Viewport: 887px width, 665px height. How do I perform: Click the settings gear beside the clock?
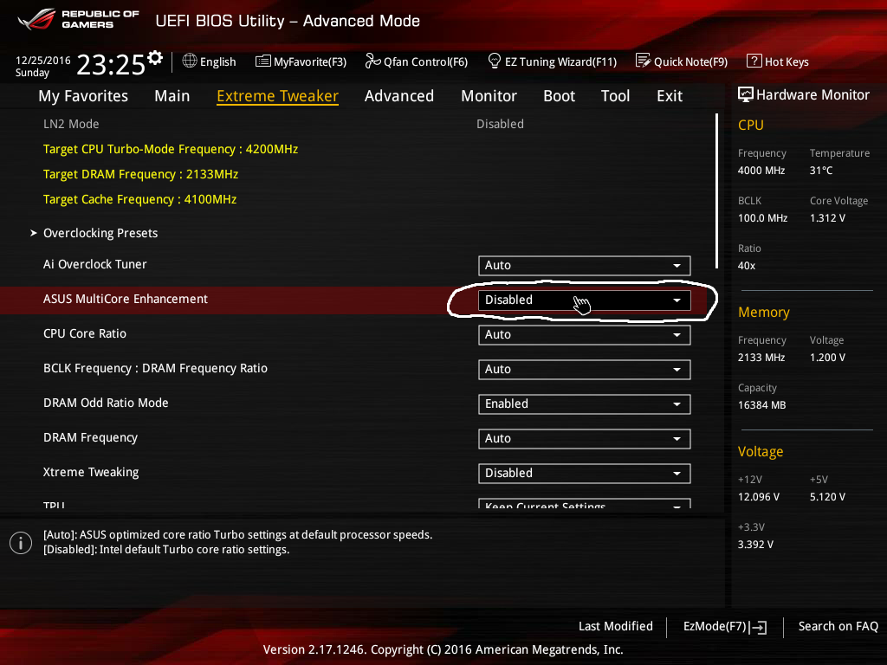(155, 57)
